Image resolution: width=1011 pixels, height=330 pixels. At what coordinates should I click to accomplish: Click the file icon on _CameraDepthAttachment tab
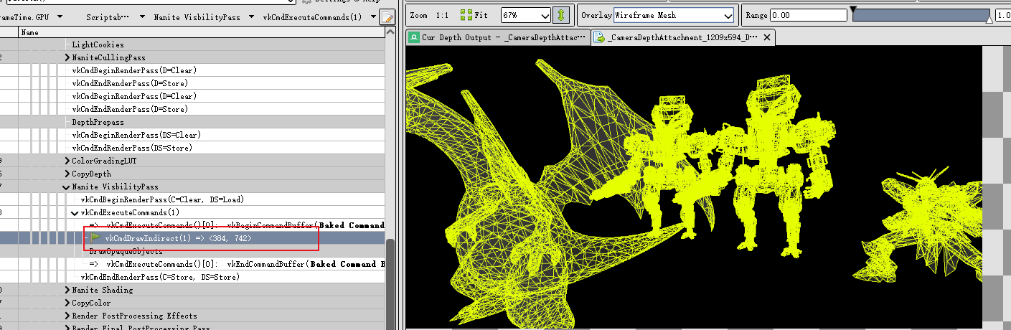click(x=599, y=38)
